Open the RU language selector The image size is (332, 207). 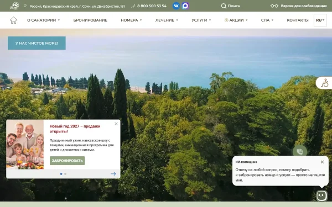320,20
